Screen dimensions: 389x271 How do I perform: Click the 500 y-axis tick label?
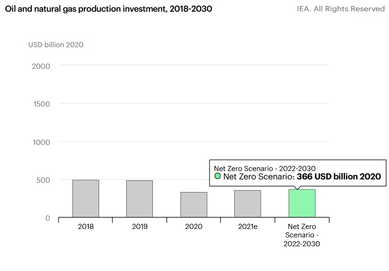pyautogui.click(x=43, y=180)
